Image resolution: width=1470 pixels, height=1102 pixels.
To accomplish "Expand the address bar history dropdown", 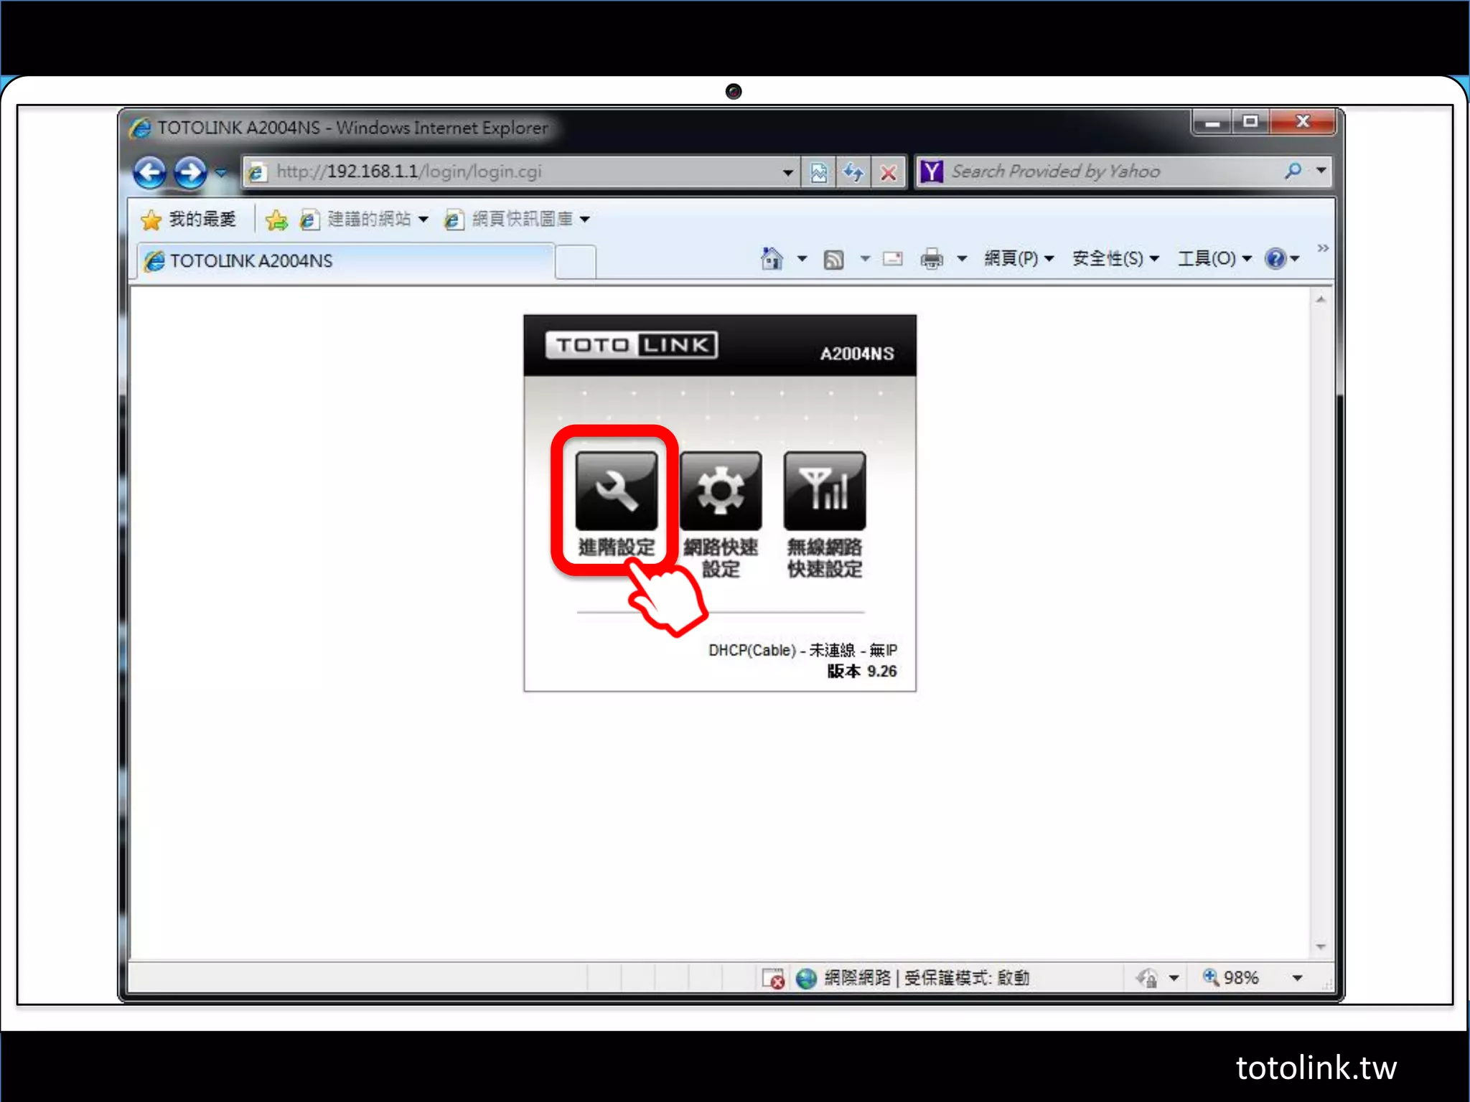I will tap(788, 172).
